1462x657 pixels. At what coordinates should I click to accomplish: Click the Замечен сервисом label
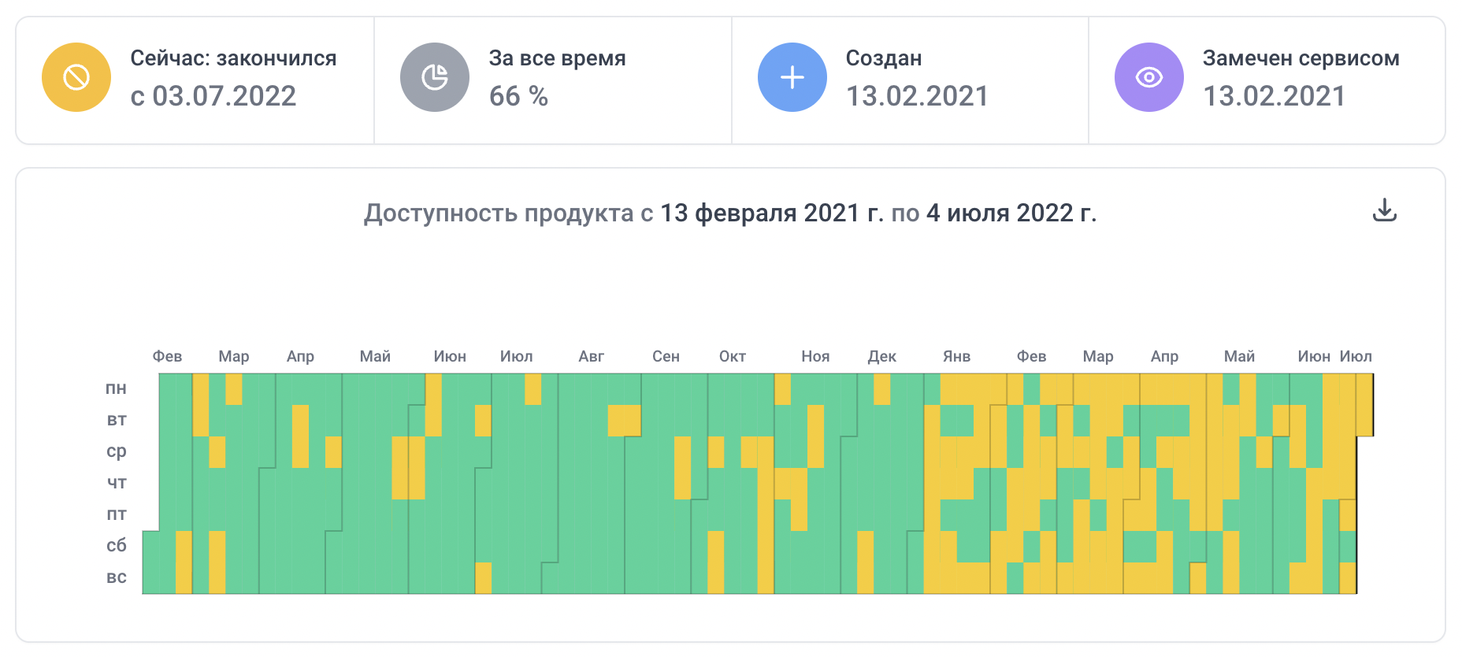[x=1301, y=58]
